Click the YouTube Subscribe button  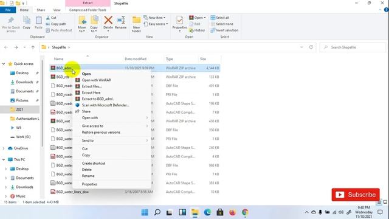click(x=356, y=195)
